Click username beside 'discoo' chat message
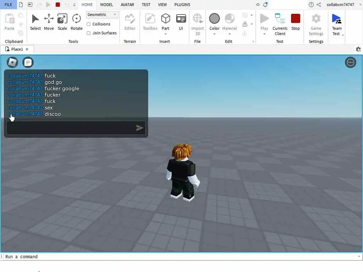Screen dimensions: 363x272 coord(24,114)
